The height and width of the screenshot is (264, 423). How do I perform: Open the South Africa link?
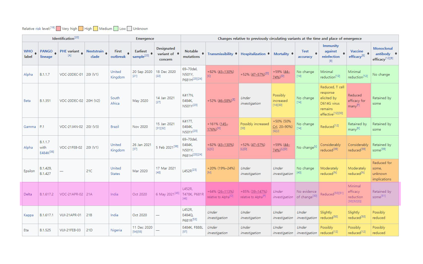pyautogui.click(x=115, y=101)
